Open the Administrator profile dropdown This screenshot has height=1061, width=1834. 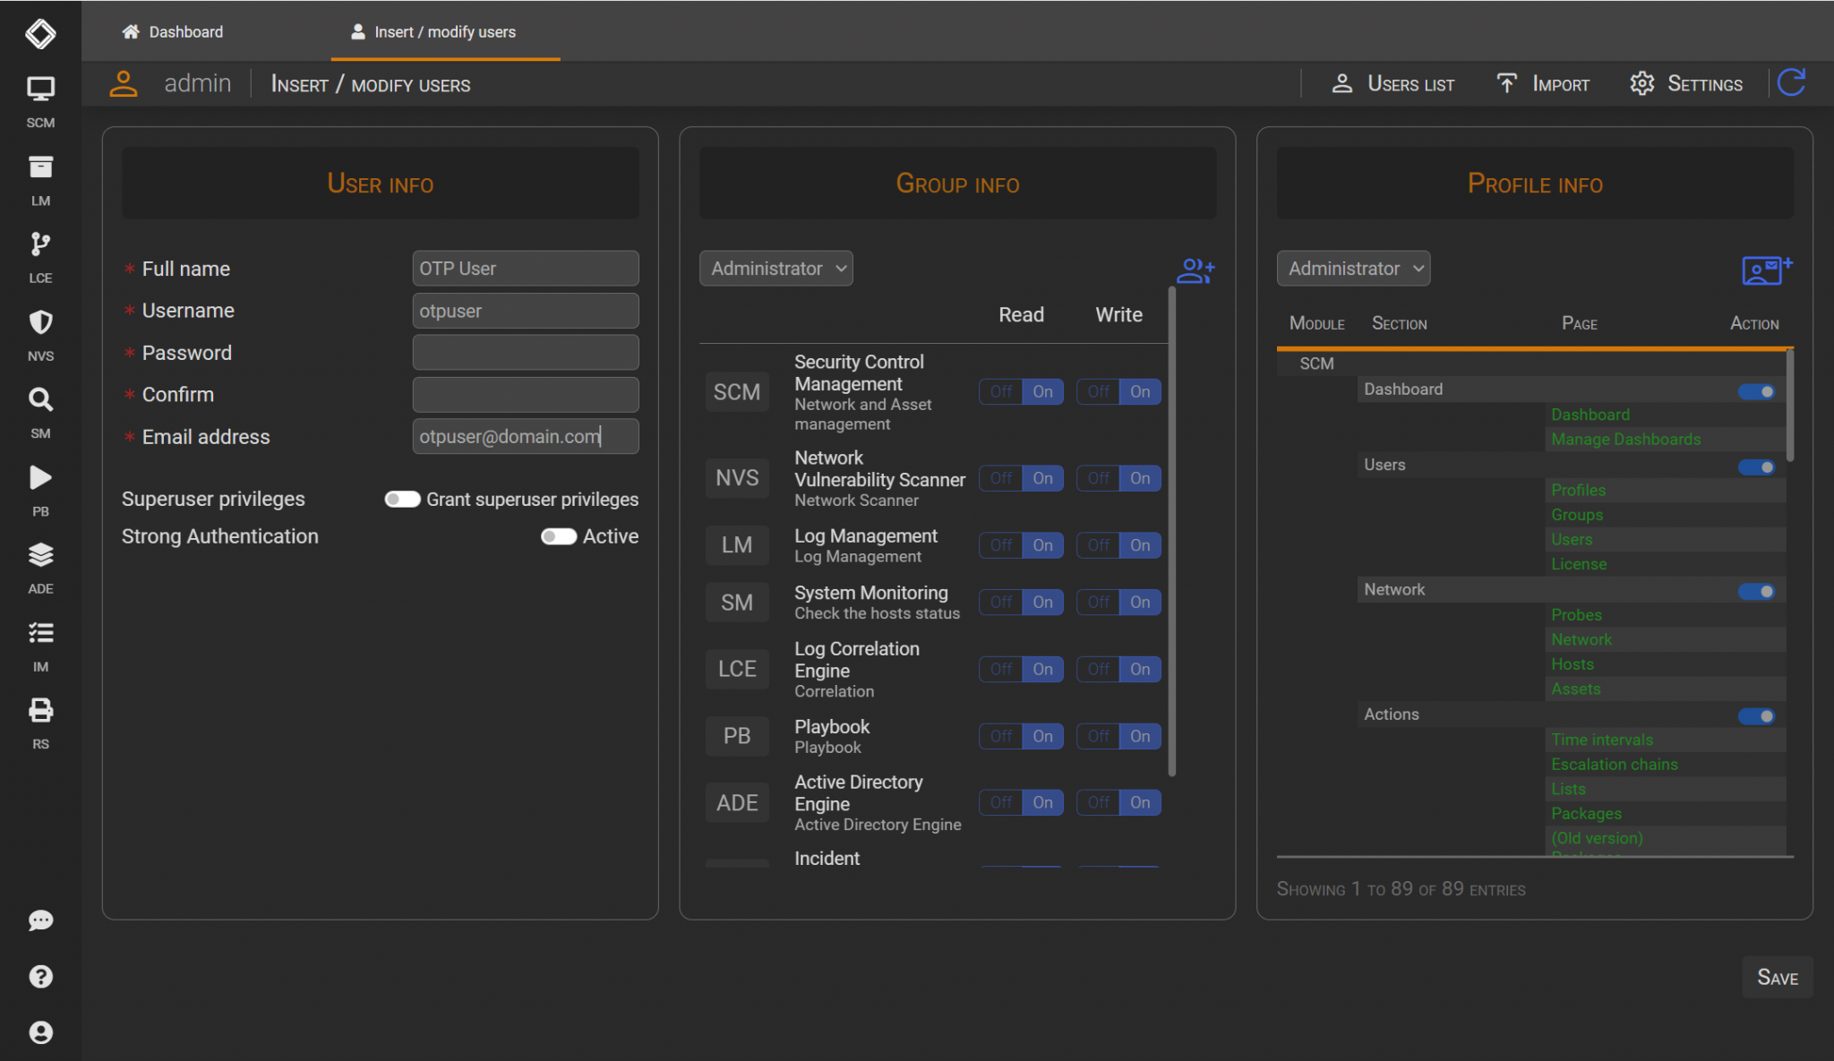coord(1352,268)
